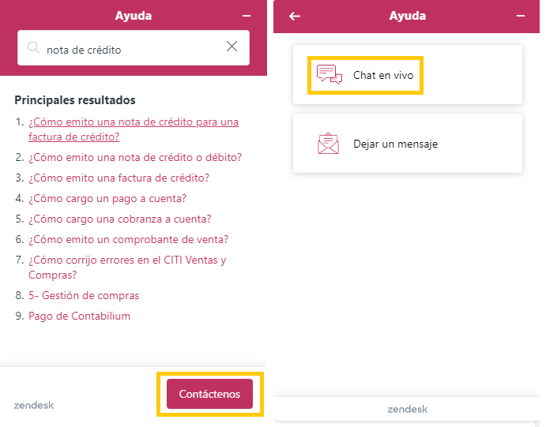
Task: Minimize the left Ayuda widget
Action: click(247, 16)
